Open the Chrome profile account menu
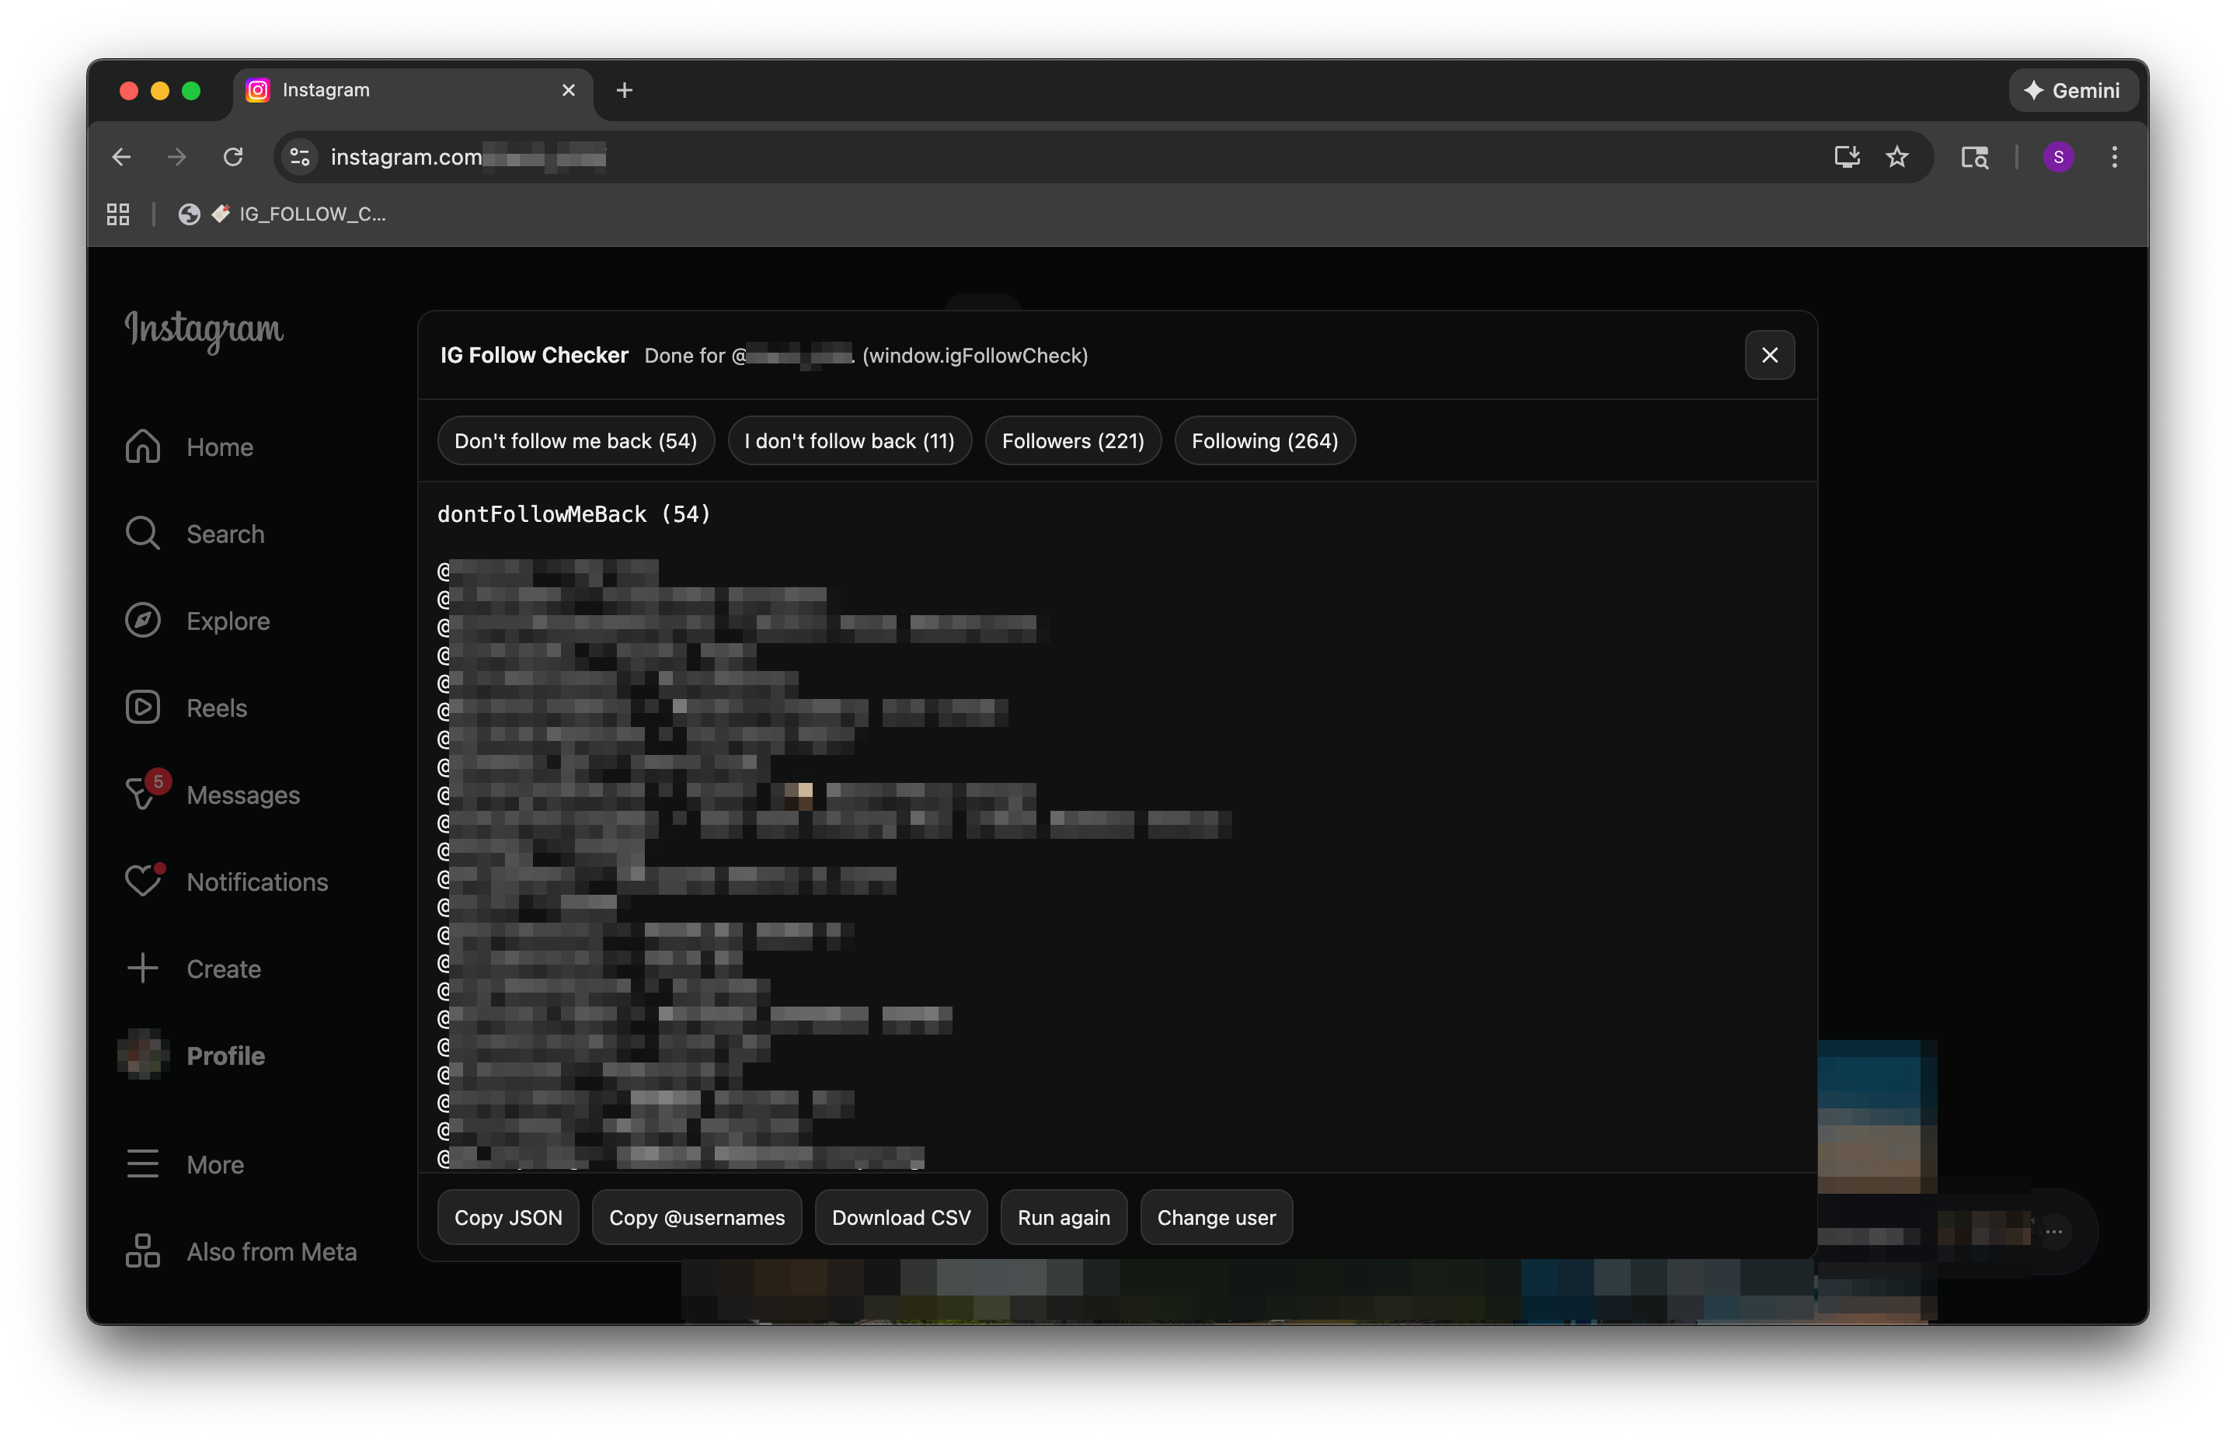2236x1440 pixels. click(2058, 156)
